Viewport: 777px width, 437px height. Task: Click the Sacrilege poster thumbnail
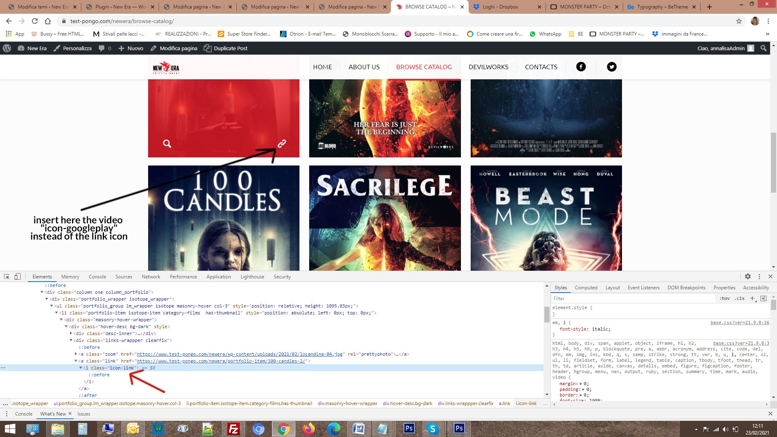[385, 218]
